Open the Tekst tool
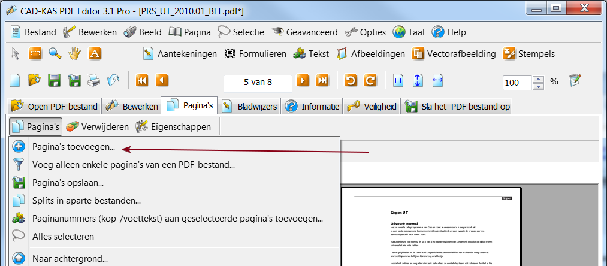The height and width of the screenshot is (266, 607). [311, 54]
